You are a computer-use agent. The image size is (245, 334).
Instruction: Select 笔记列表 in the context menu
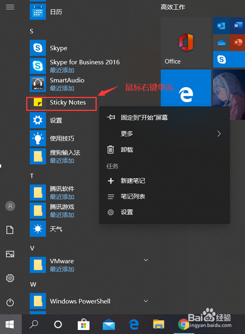(x=164, y=197)
